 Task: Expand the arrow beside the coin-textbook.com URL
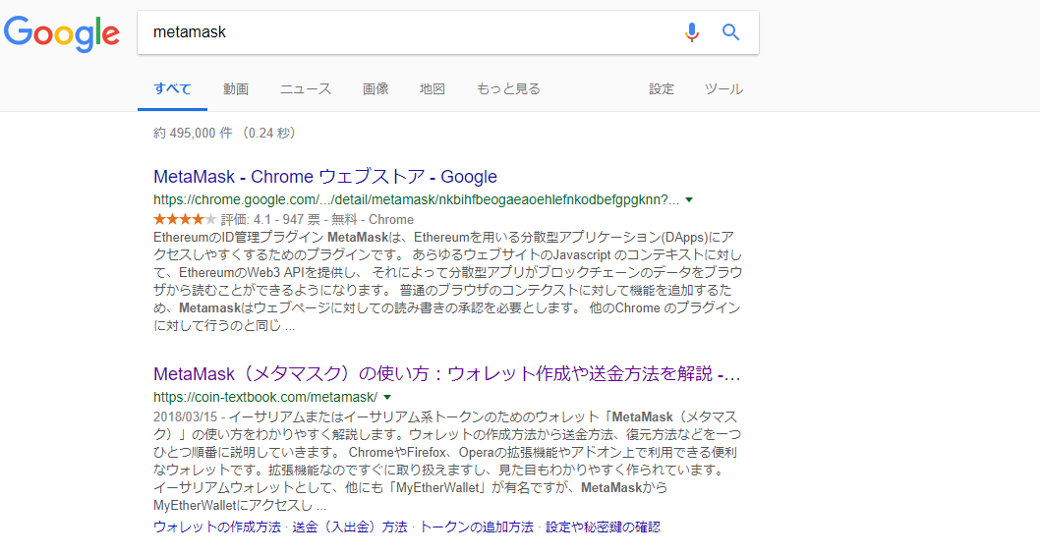click(x=387, y=398)
